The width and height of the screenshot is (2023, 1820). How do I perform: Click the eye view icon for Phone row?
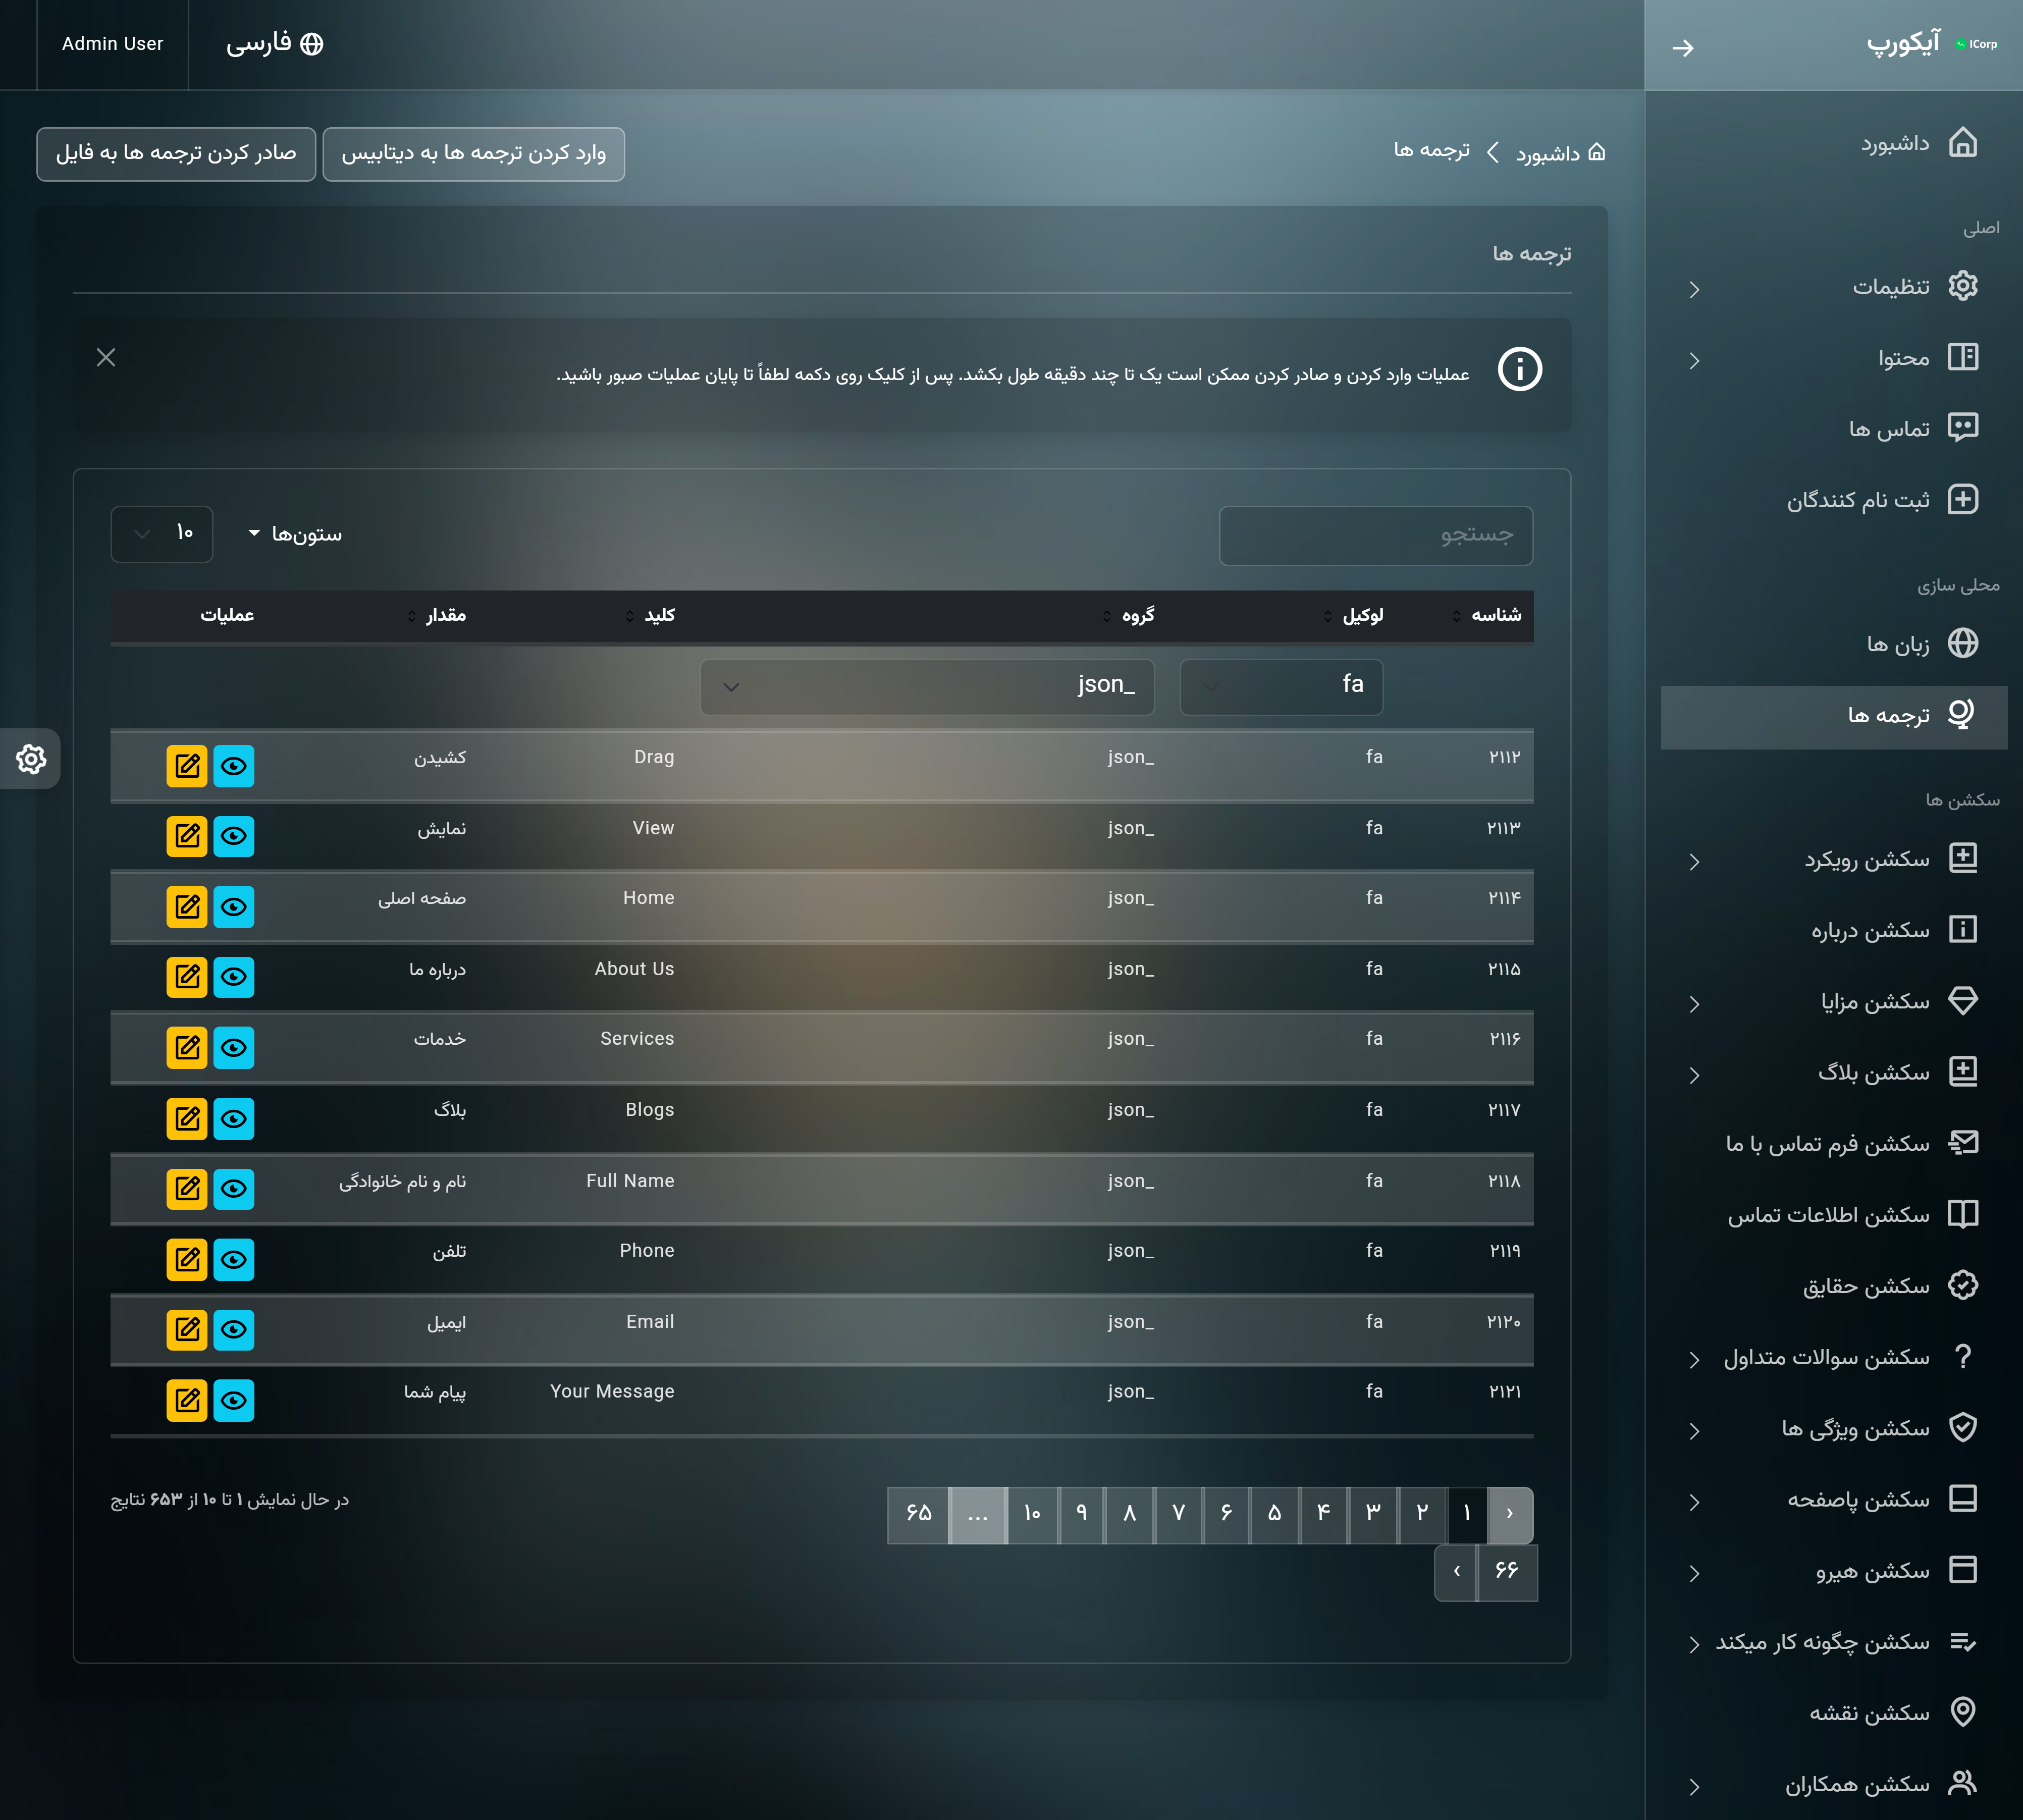pos(234,1260)
